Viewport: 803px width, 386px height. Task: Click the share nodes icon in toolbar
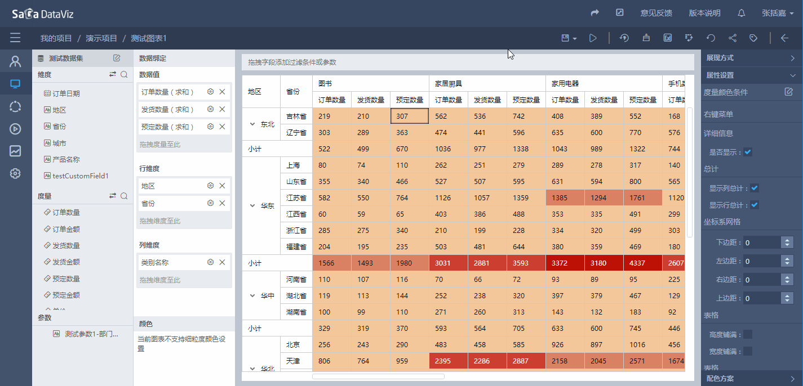733,38
